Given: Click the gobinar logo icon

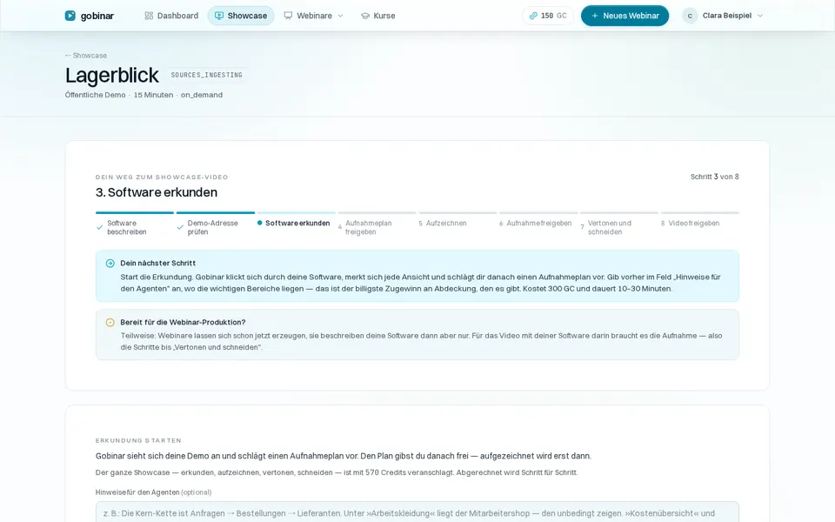Looking at the screenshot, I should coord(70,16).
